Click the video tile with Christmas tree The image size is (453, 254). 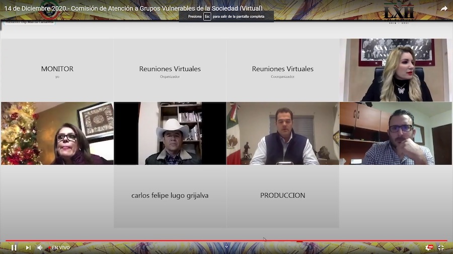(57, 134)
